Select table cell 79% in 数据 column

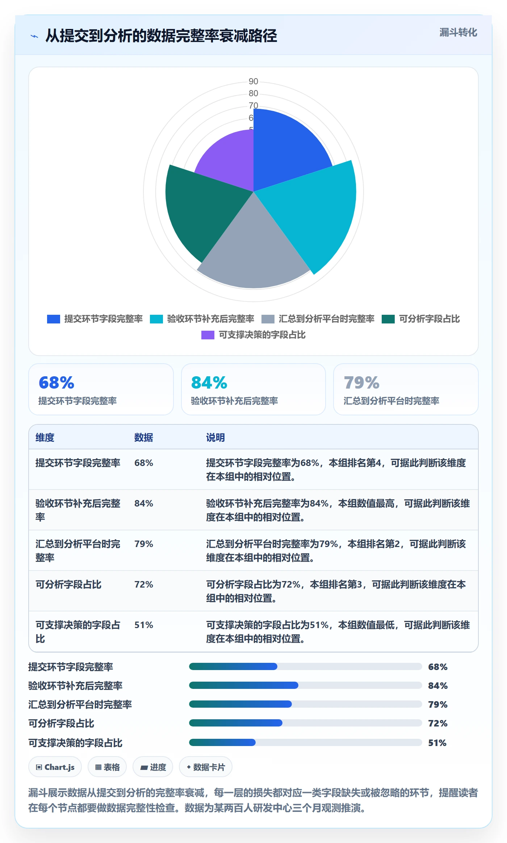point(144,544)
